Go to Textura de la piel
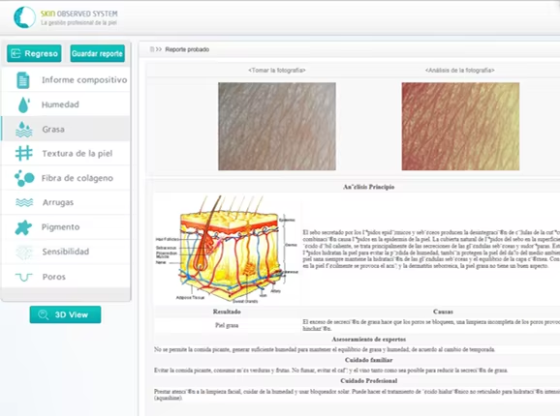Screen dimensions: 560x416 tap(66, 154)
